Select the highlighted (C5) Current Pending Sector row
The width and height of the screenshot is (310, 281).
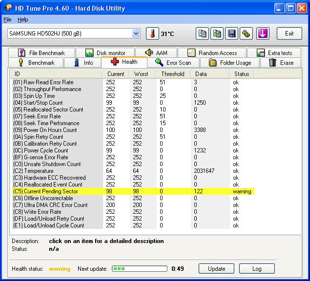[x=134, y=191]
